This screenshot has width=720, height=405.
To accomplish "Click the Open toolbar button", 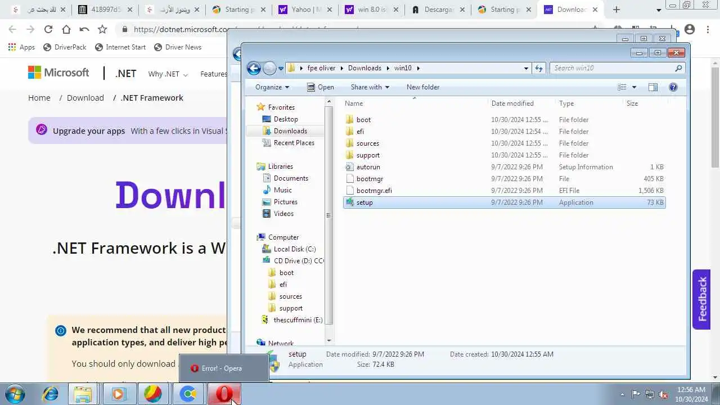I will (321, 87).
